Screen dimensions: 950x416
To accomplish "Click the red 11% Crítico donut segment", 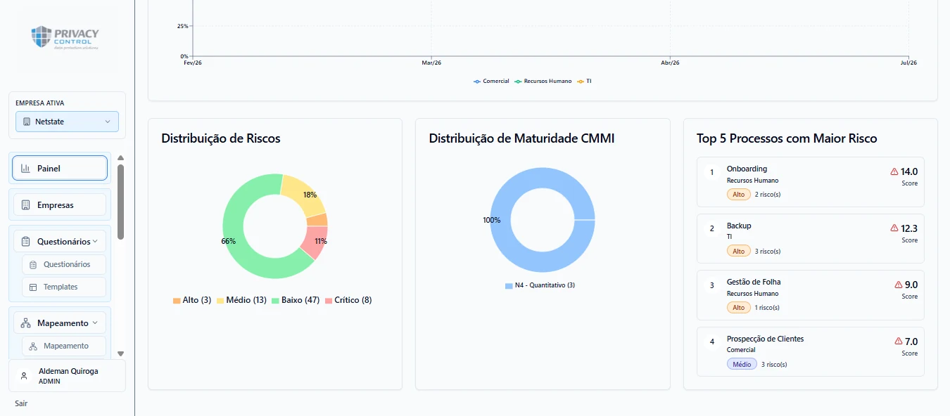I will tap(316, 242).
